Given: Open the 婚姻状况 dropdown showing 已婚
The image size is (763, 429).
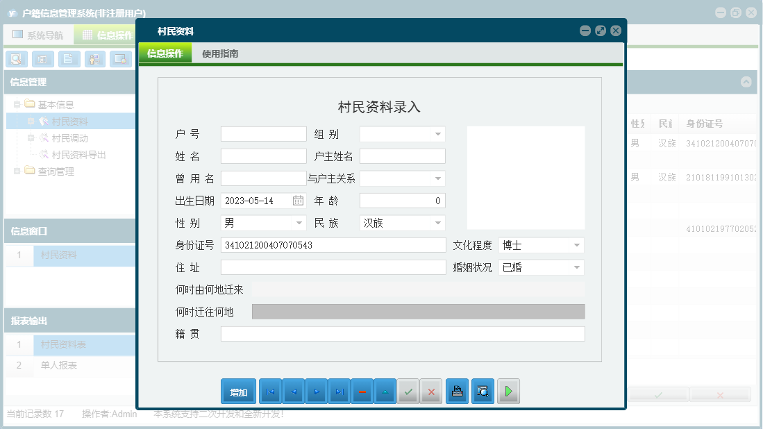Looking at the screenshot, I should (x=576, y=267).
